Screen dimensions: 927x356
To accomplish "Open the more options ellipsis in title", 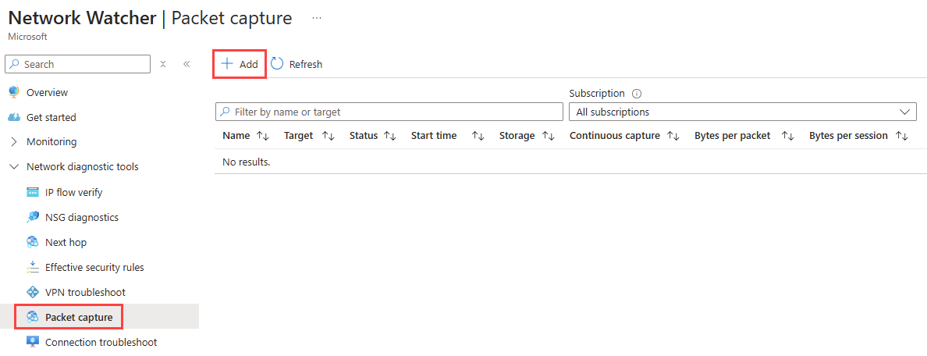I will coord(317,18).
